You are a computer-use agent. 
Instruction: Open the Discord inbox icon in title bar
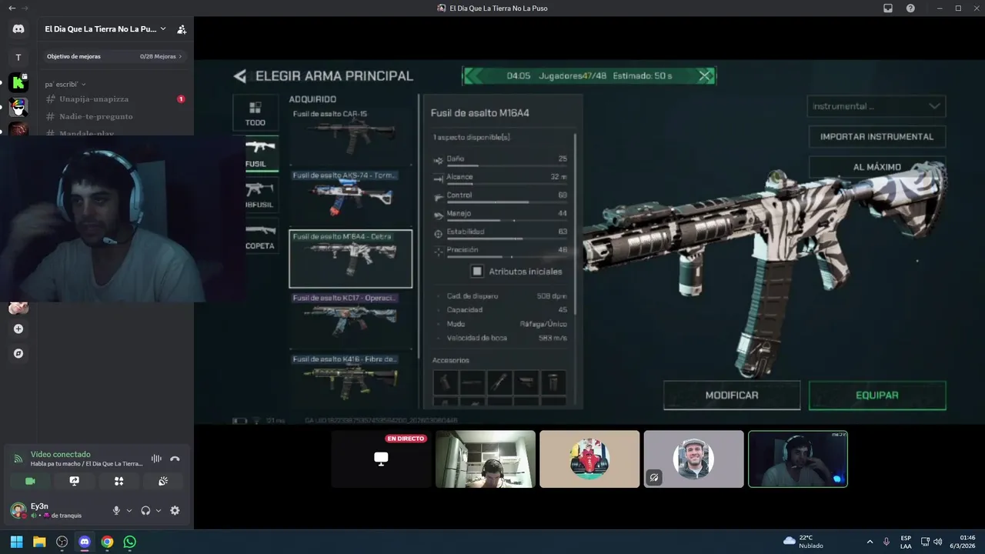(x=887, y=8)
